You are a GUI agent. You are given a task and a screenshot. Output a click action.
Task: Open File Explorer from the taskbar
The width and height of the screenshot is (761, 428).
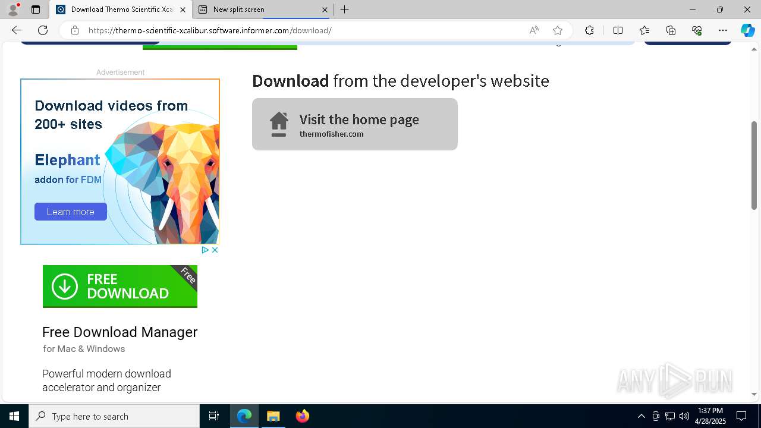click(273, 416)
